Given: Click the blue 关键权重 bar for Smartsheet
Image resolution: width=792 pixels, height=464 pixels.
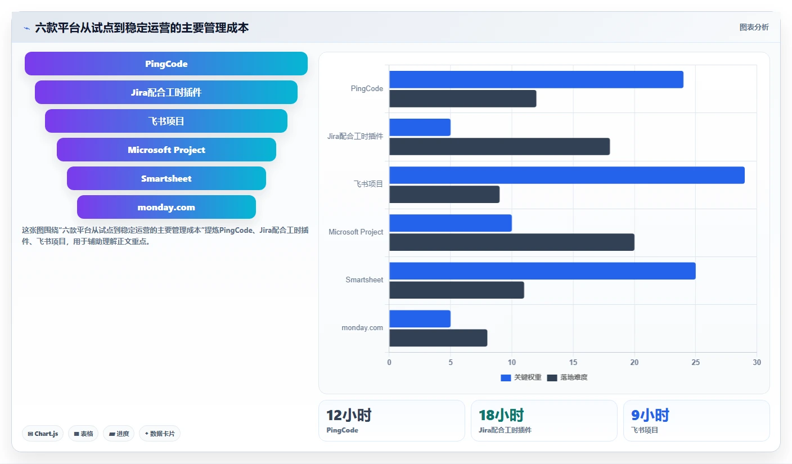Looking at the screenshot, I should click(542, 271).
